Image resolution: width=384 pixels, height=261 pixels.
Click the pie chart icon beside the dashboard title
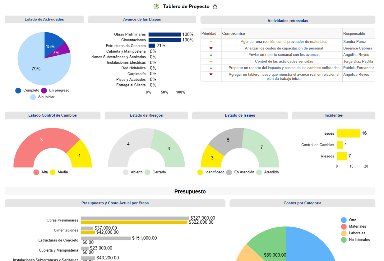(x=156, y=6)
